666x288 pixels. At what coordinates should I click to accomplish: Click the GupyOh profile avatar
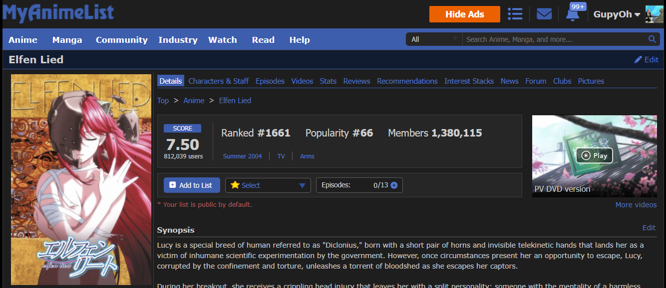click(x=655, y=14)
